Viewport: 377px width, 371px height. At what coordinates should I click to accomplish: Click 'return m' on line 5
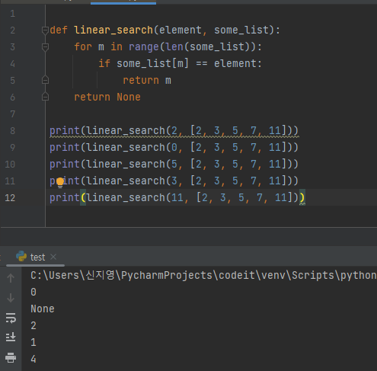[147, 81]
